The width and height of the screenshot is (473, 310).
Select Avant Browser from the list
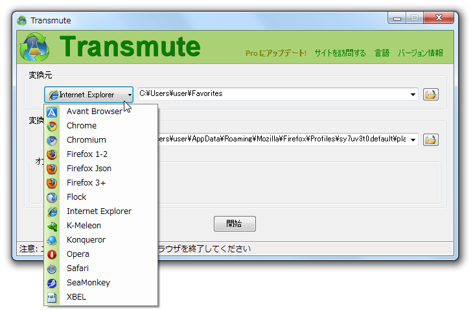coord(100,112)
